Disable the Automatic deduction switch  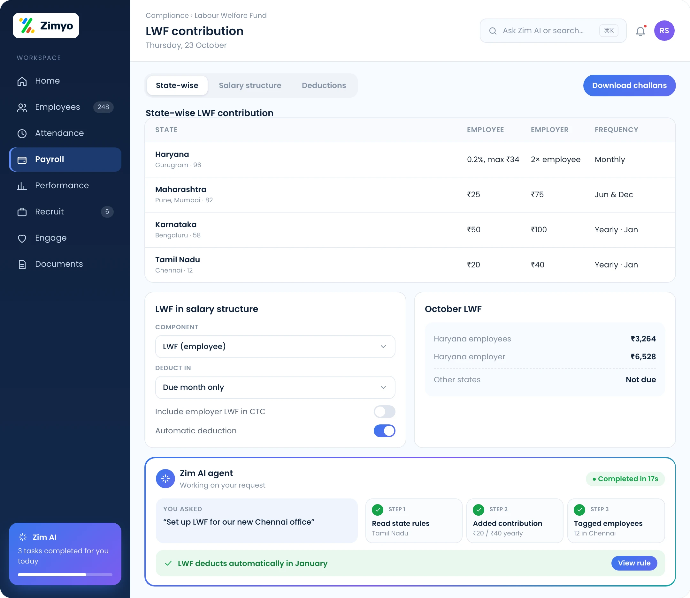pos(384,431)
